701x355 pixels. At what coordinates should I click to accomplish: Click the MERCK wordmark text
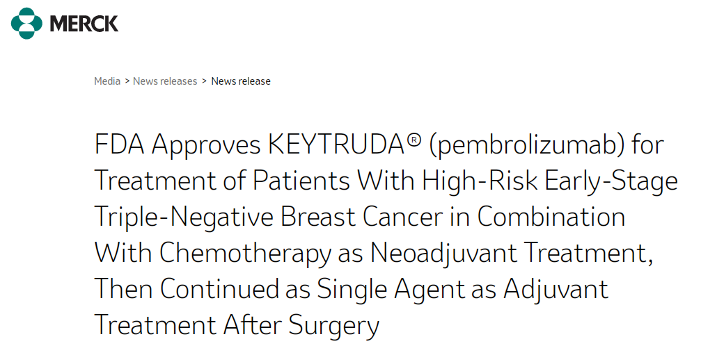click(84, 24)
